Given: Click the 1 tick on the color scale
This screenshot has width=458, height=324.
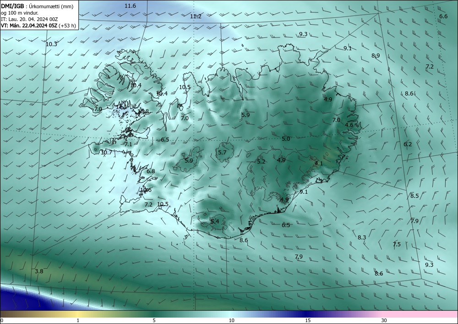Looking at the screenshot, I should tap(78, 320).
